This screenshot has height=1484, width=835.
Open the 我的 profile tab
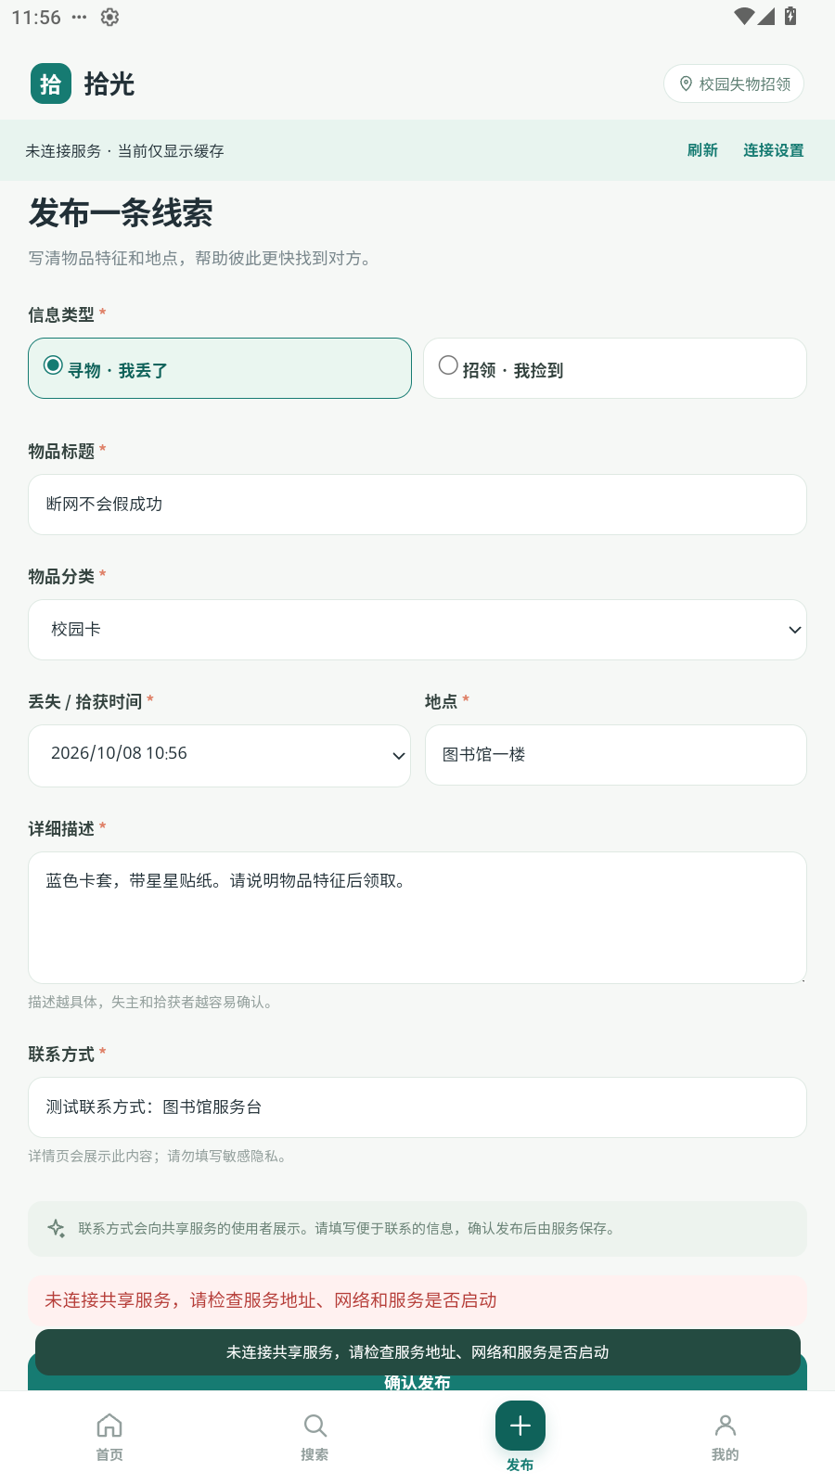point(726,1436)
